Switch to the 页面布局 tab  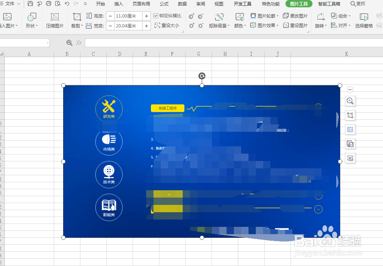[x=141, y=4]
